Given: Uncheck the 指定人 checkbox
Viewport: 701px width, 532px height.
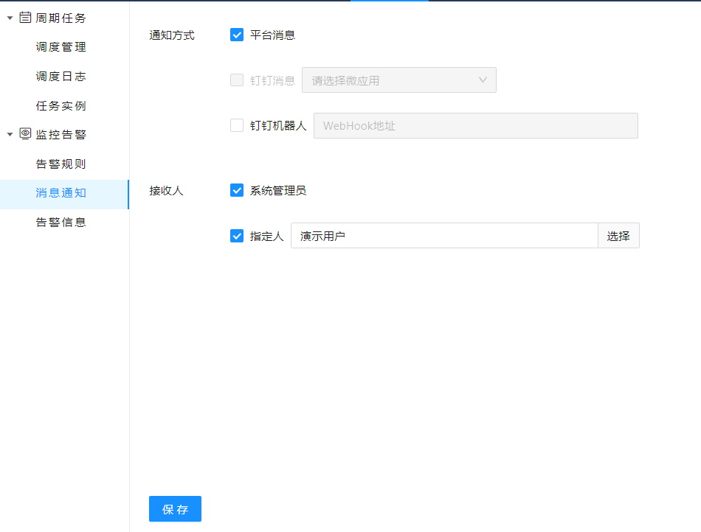Looking at the screenshot, I should click(237, 236).
